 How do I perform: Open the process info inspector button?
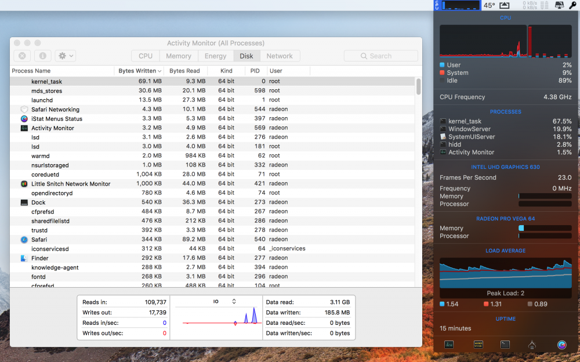43,56
